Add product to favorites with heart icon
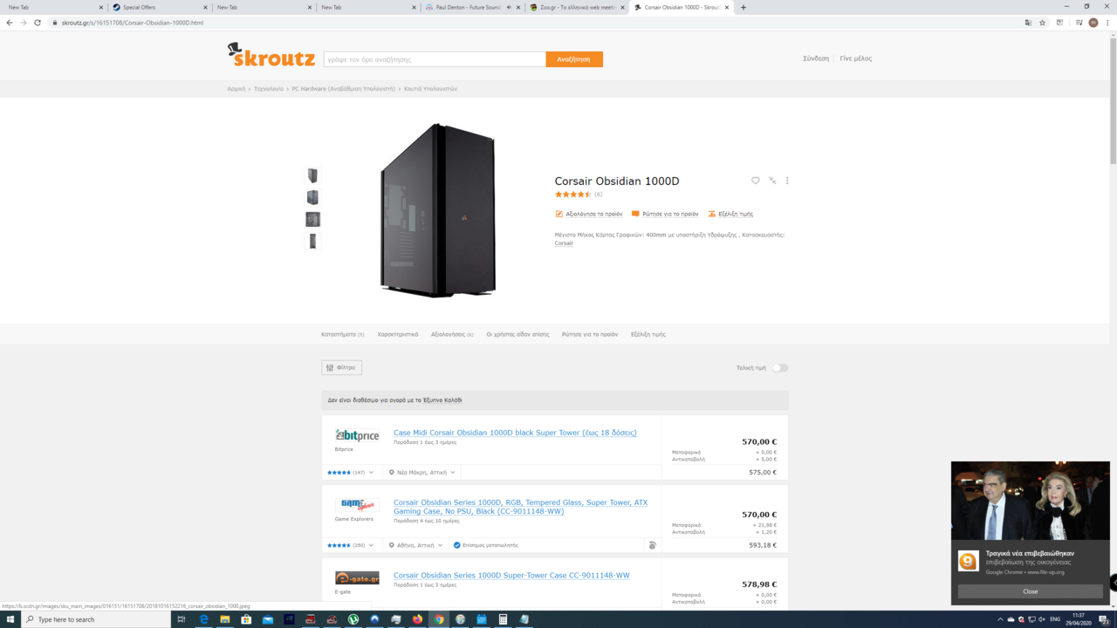The width and height of the screenshot is (1117, 628). coord(756,181)
